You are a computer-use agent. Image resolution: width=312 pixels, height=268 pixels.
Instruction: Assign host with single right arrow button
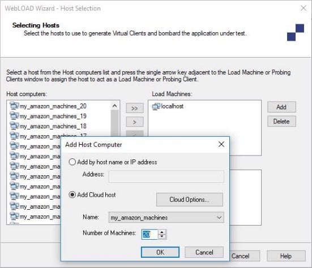pos(135,122)
